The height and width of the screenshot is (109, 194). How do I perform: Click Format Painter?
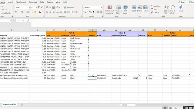pyautogui.click(x=6, y=13)
